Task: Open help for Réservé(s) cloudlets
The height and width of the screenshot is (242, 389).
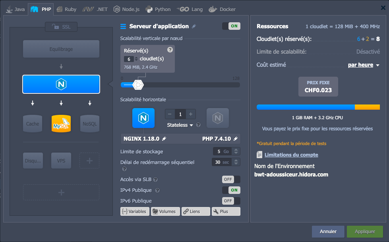Action: pos(170,50)
